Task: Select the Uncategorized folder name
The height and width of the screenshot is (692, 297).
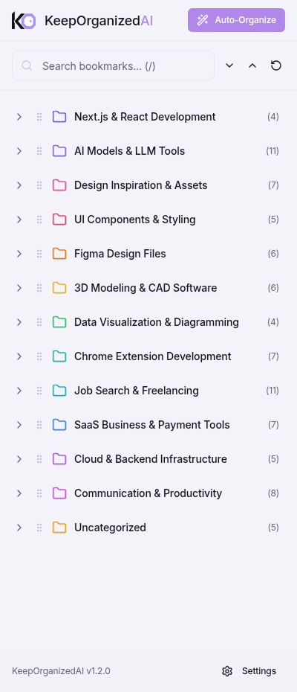Action: click(110, 528)
